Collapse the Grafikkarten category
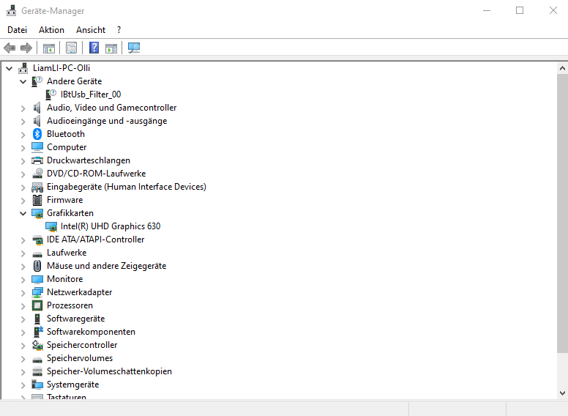The width and height of the screenshot is (568, 416). pyautogui.click(x=23, y=213)
